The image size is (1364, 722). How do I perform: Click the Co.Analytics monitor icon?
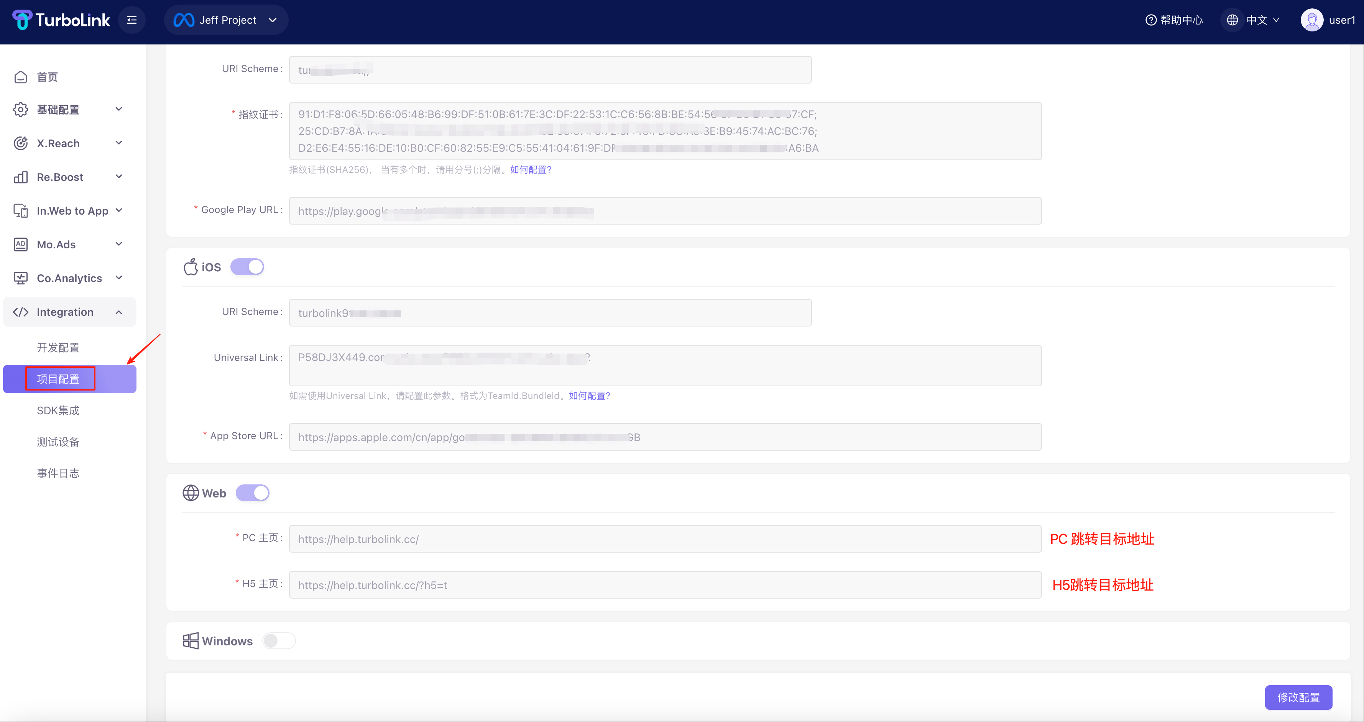[x=21, y=279]
